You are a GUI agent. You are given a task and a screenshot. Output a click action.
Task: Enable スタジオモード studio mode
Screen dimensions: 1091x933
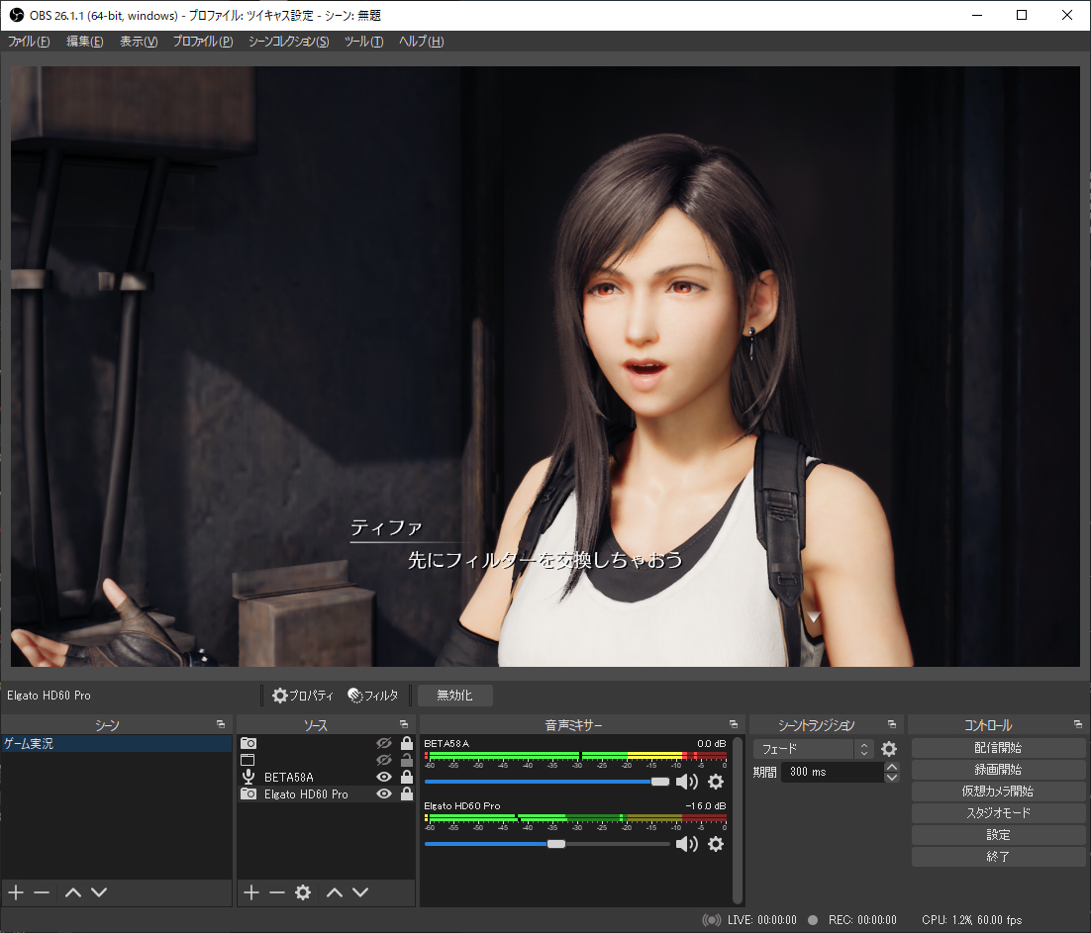(x=998, y=812)
